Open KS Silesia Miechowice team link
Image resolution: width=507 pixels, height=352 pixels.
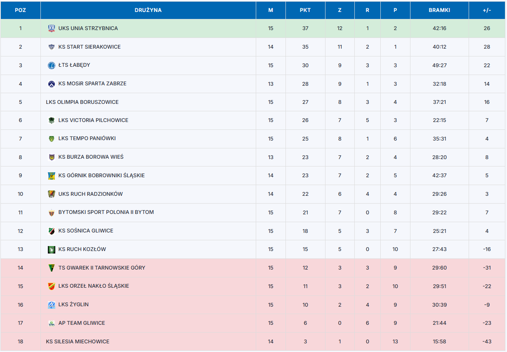coord(78,342)
